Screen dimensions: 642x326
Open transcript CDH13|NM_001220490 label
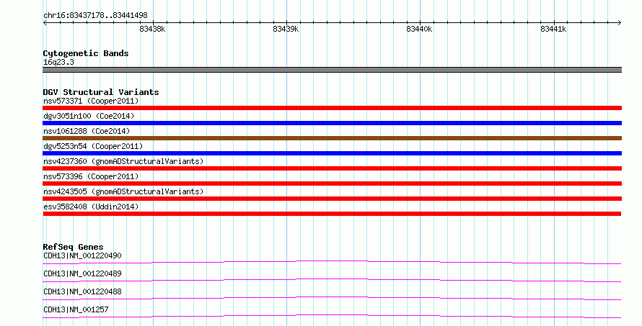(x=82, y=255)
